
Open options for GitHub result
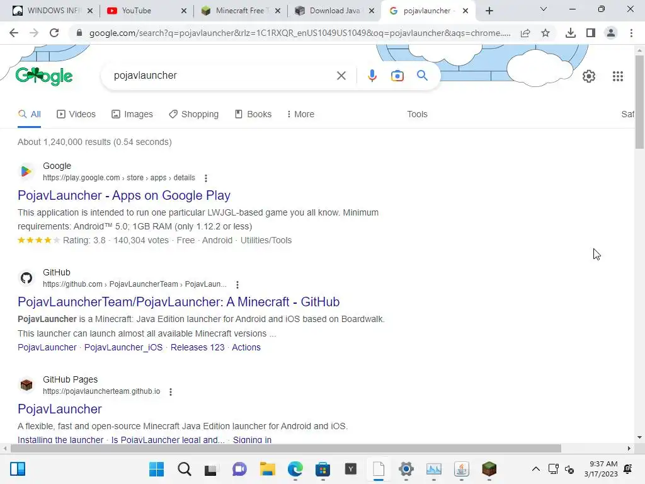(237, 284)
